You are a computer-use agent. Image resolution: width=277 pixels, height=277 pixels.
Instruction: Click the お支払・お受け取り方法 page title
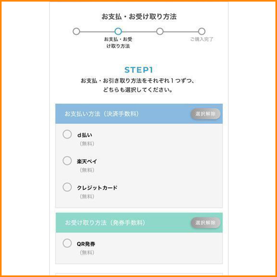tap(138, 17)
